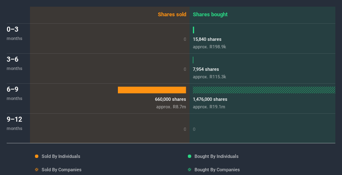Click the orange 660,000 shares sold bar

(x=152, y=90)
